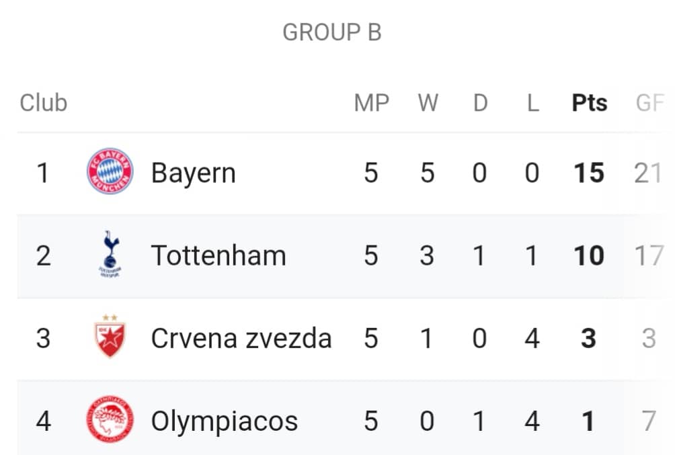
Task: Click the MP column header
Action: coord(372,104)
